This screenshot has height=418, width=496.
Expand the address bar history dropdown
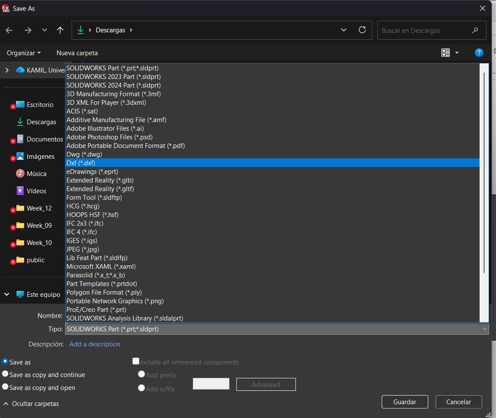click(343, 30)
